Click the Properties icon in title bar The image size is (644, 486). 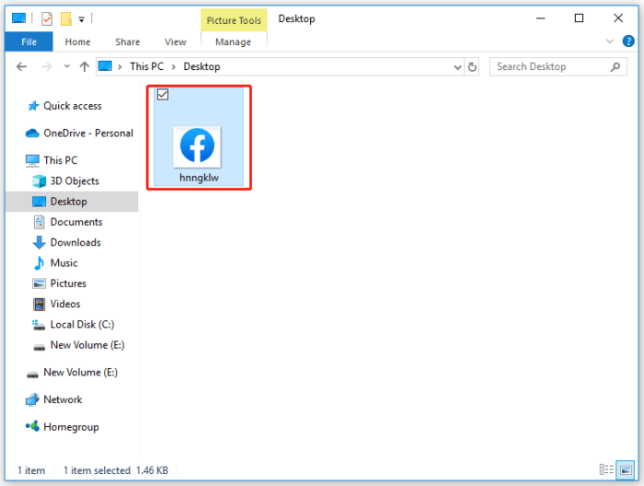pos(47,18)
